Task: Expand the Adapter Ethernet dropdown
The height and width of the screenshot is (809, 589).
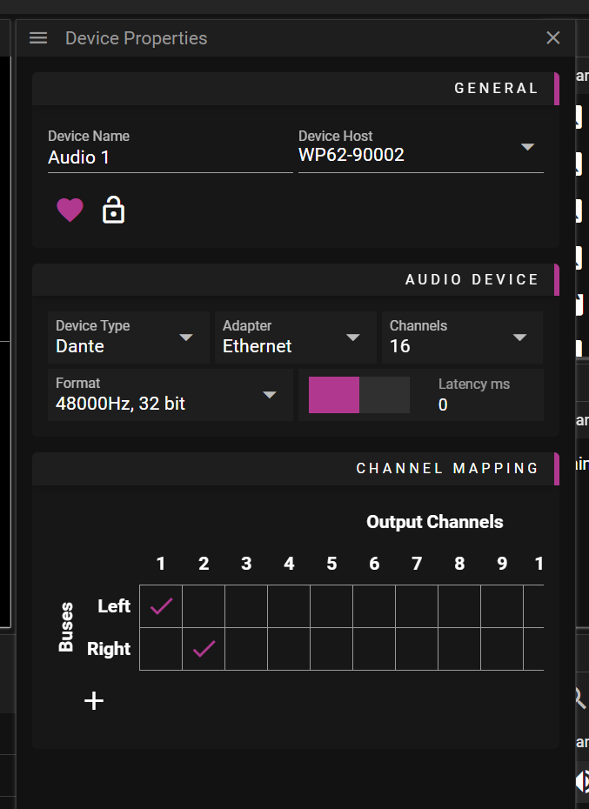Action: point(295,337)
